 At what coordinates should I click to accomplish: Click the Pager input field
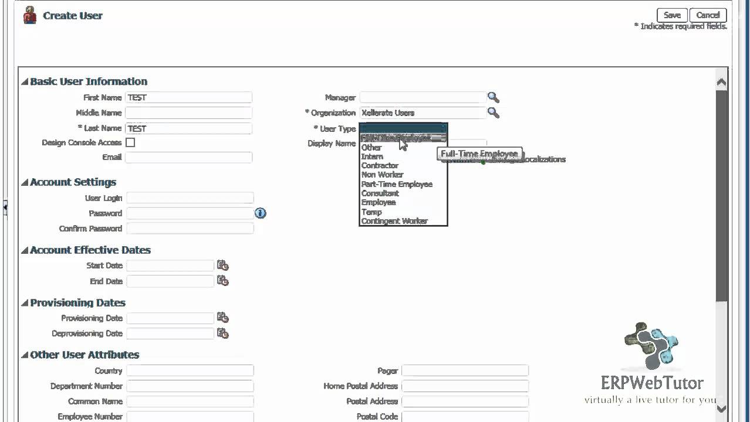pos(465,370)
